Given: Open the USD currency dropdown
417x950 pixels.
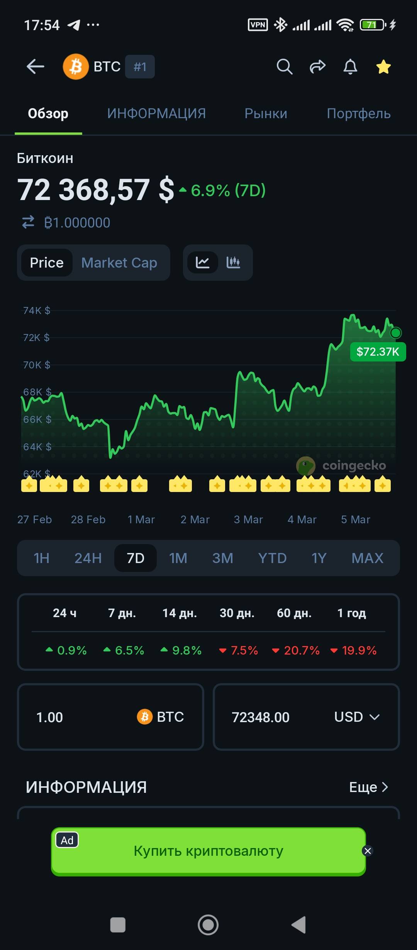Looking at the screenshot, I should pos(357,717).
